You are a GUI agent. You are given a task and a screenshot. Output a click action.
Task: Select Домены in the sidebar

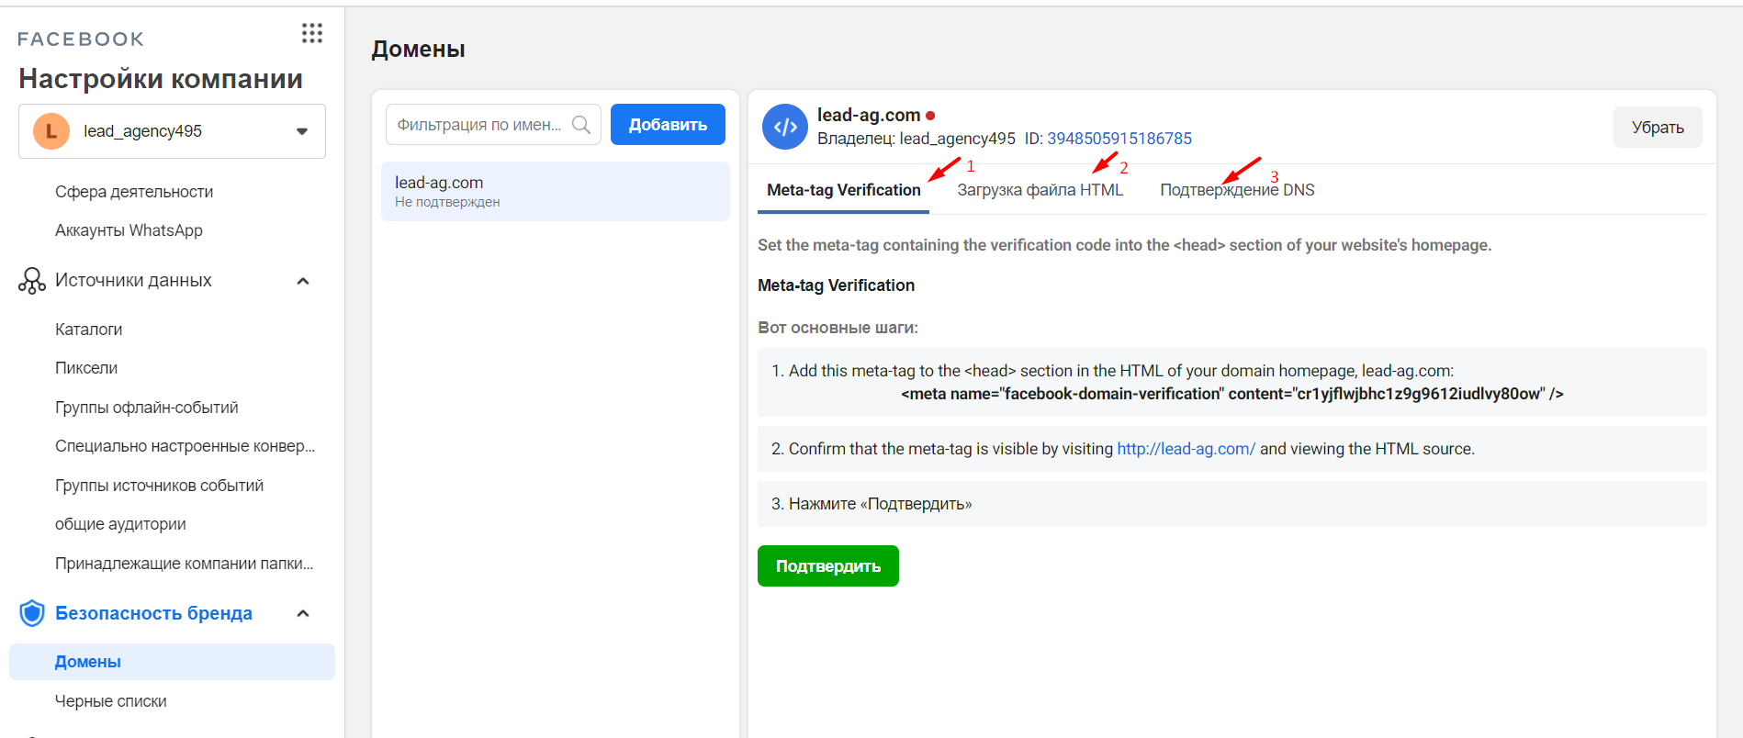172,662
